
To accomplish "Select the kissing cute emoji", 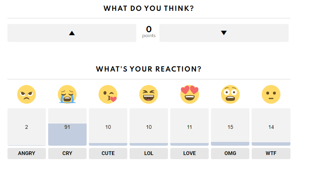I will 108,94.
